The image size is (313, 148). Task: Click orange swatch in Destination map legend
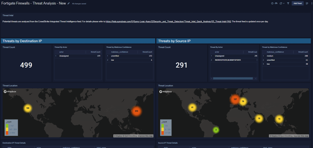[x=7, y=133]
